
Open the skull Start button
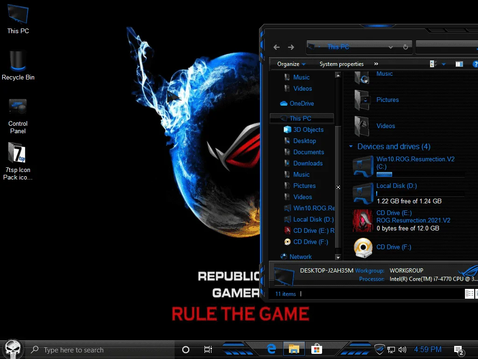(13, 349)
